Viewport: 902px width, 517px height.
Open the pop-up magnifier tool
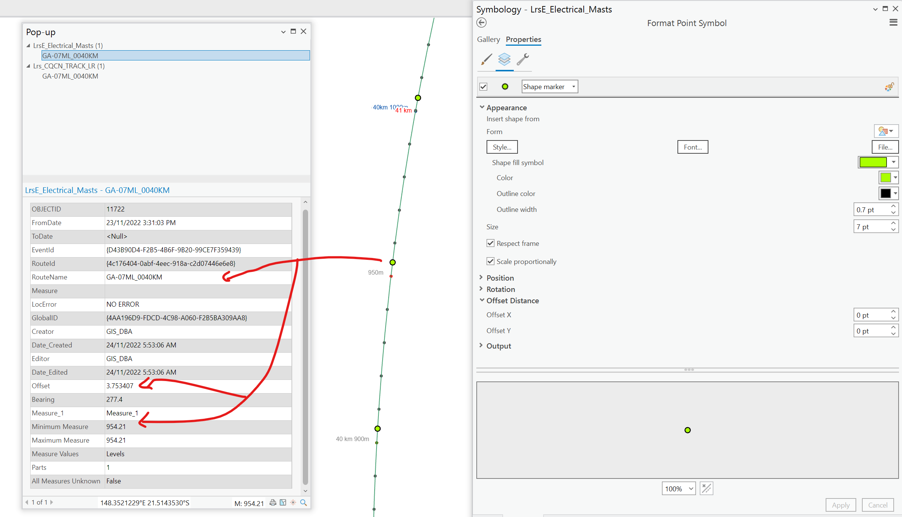(x=304, y=503)
